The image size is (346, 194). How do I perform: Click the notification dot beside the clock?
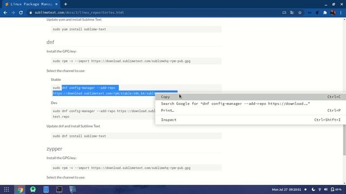point(305,190)
